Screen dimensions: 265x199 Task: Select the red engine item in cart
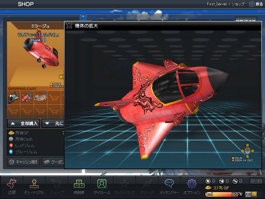point(27,97)
